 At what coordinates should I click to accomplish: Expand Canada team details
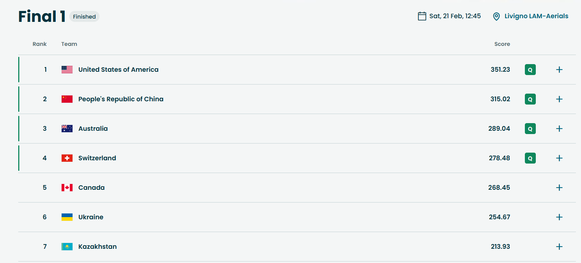click(x=559, y=188)
